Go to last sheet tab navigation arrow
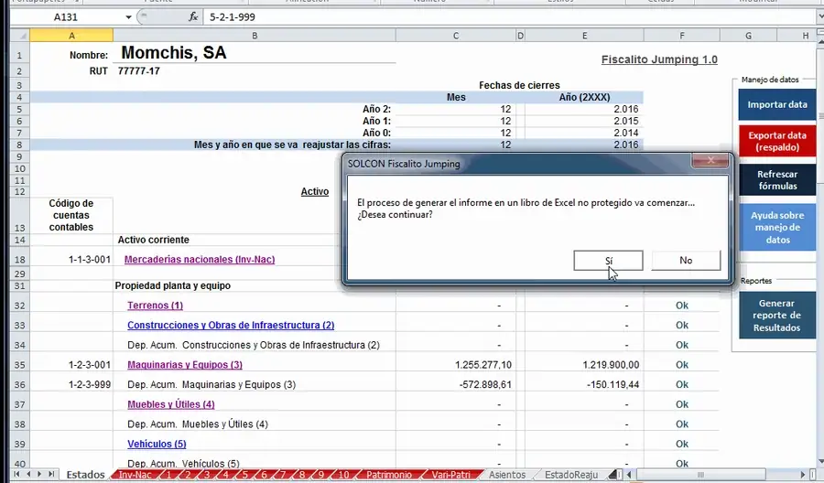The image size is (824, 483). 51,474
